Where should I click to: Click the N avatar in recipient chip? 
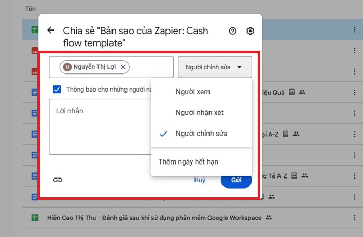67,67
